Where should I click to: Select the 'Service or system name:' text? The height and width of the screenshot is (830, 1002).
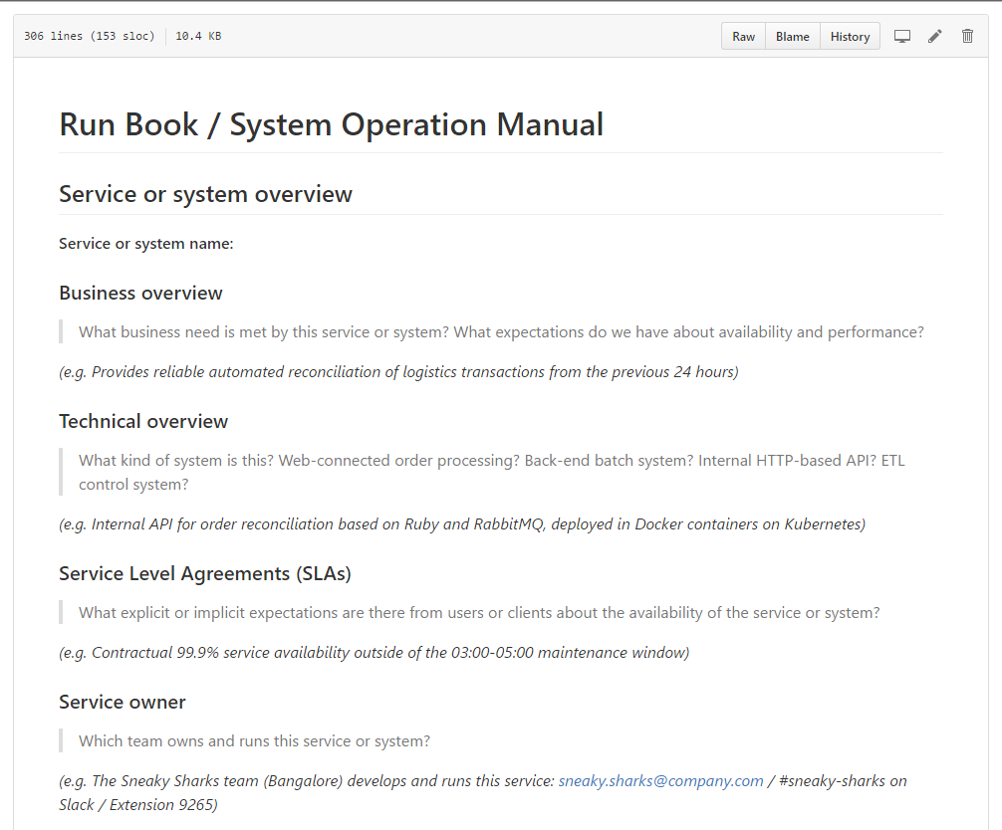click(x=145, y=243)
